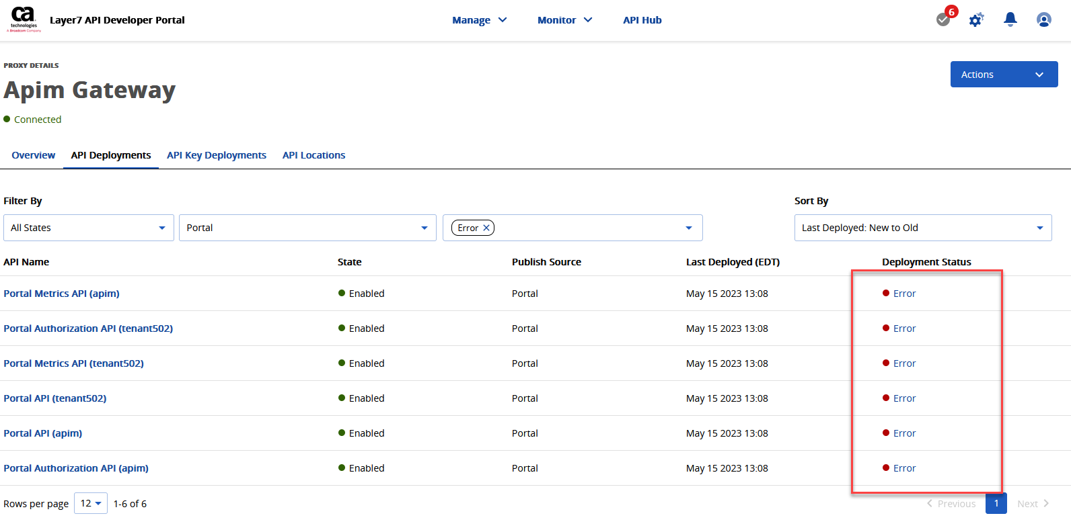Change the rows per page selector
This screenshot has width=1071, height=526.
tap(90, 503)
